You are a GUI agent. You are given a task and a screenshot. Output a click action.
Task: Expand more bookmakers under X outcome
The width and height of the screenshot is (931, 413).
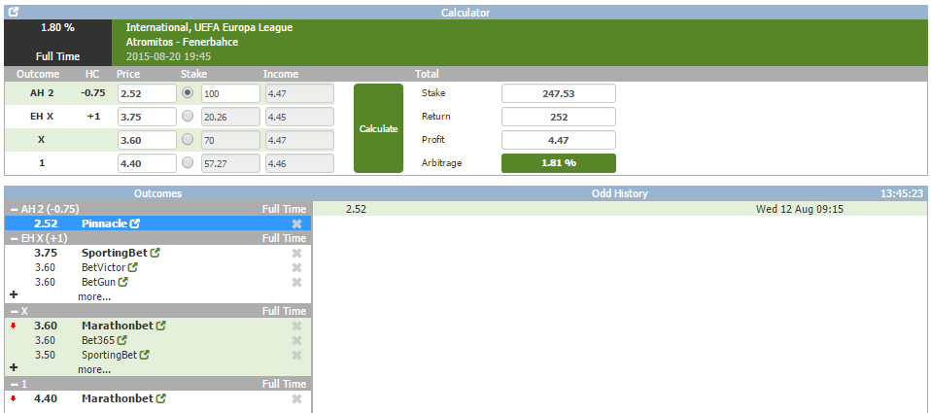(94, 369)
